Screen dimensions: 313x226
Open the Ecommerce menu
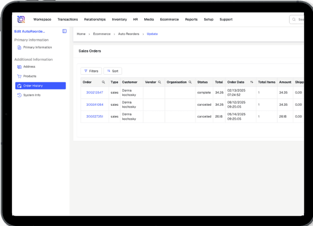pyautogui.click(x=169, y=20)
